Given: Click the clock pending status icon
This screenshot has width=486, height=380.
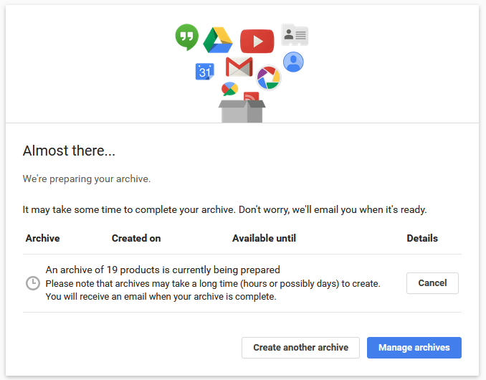Looking at the screenshot, I should coord(33,283).
